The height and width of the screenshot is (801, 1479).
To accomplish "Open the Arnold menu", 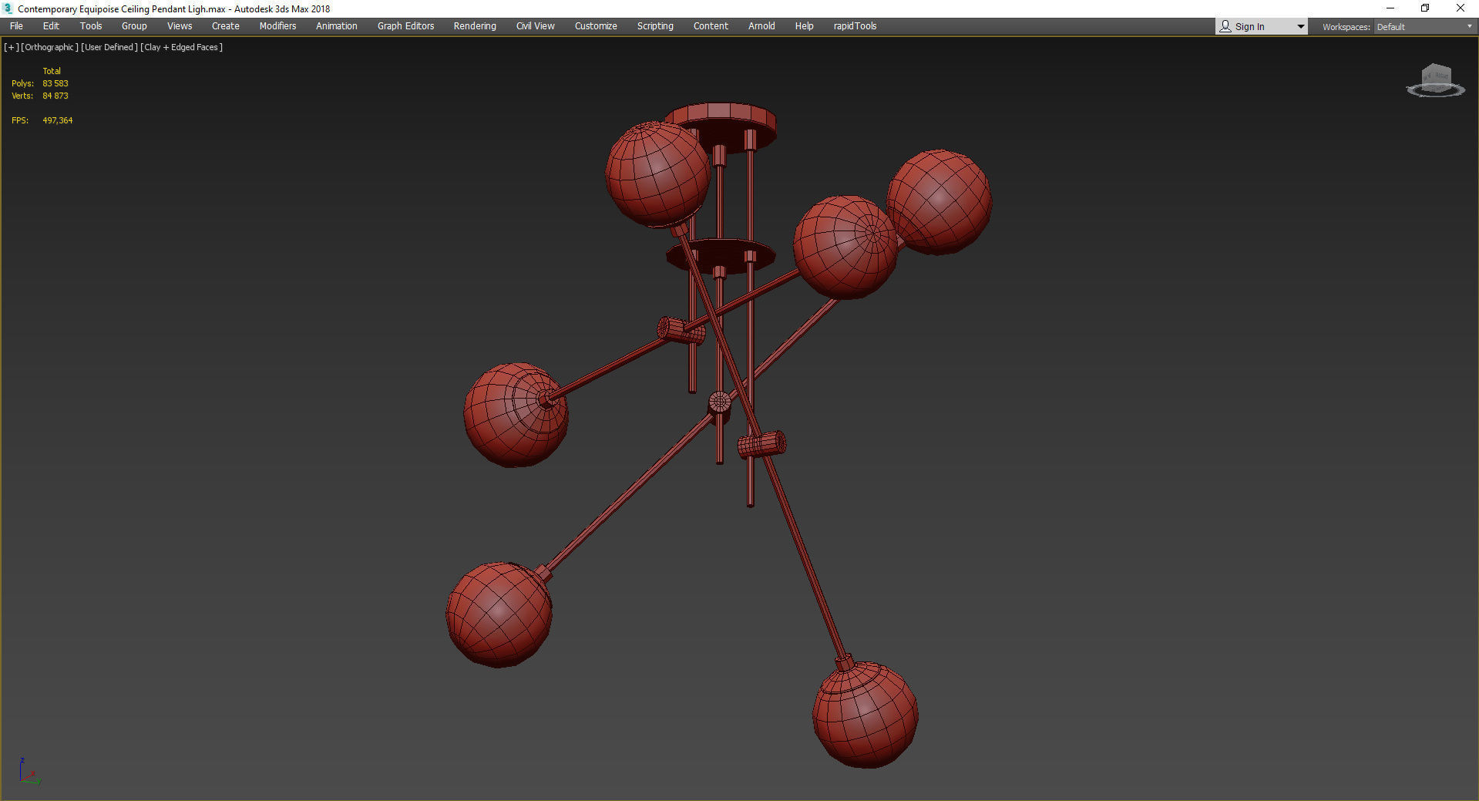I will (x=761, y=26).
